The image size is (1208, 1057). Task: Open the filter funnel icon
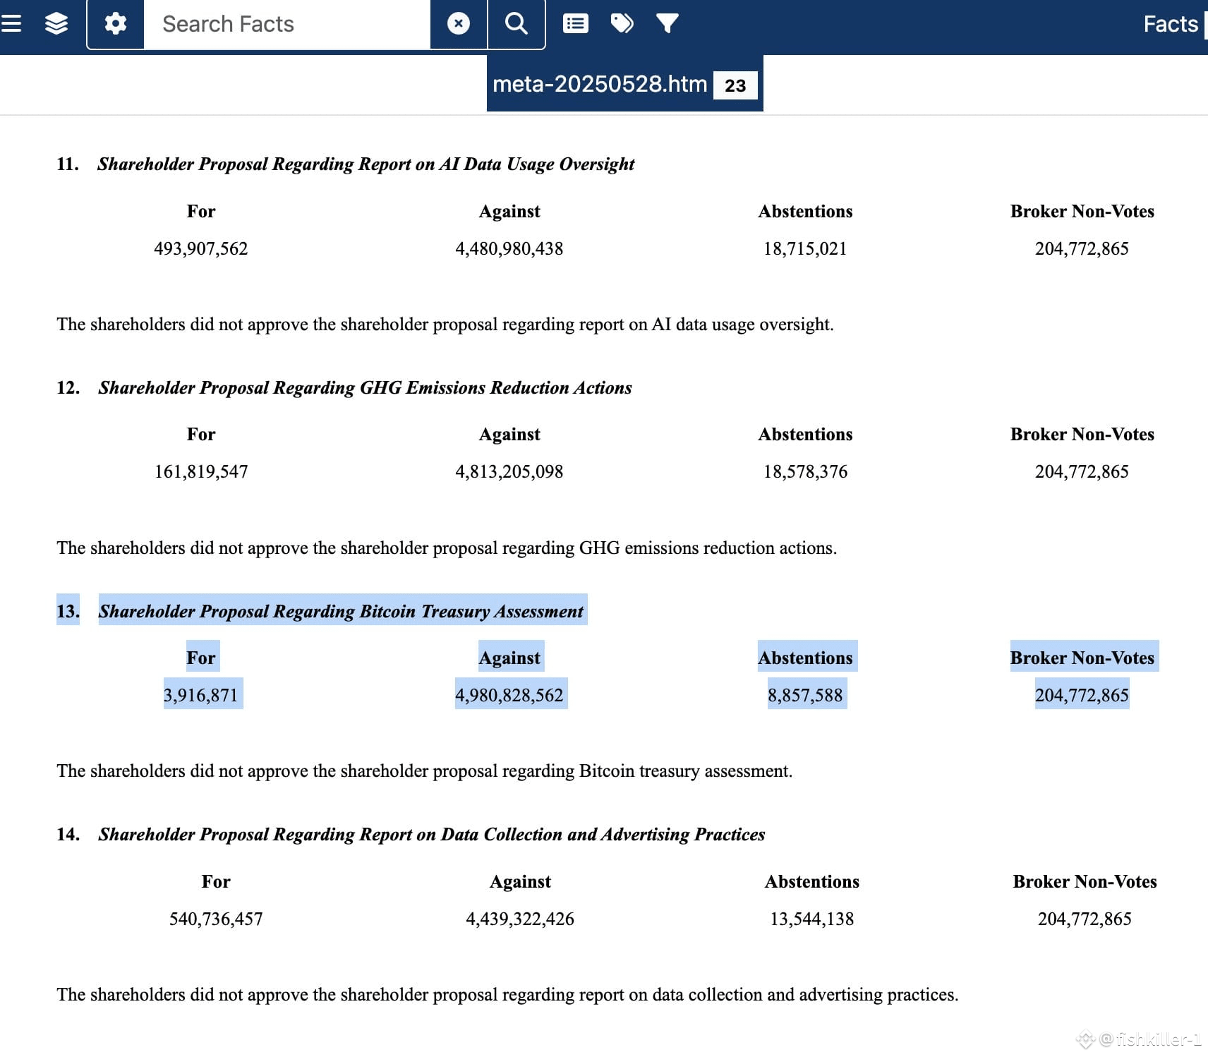(x=668, y=24)
